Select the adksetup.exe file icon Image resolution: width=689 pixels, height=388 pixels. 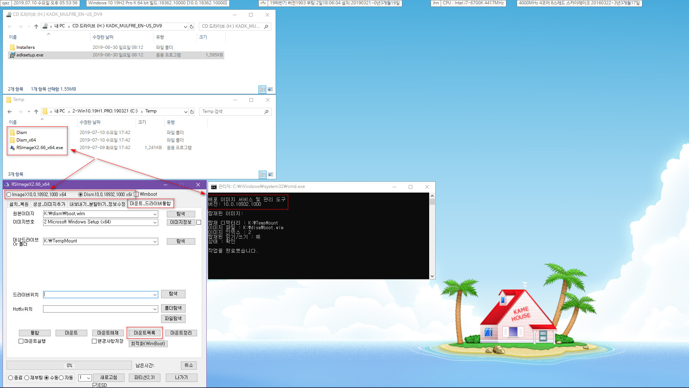click(12, 55)
